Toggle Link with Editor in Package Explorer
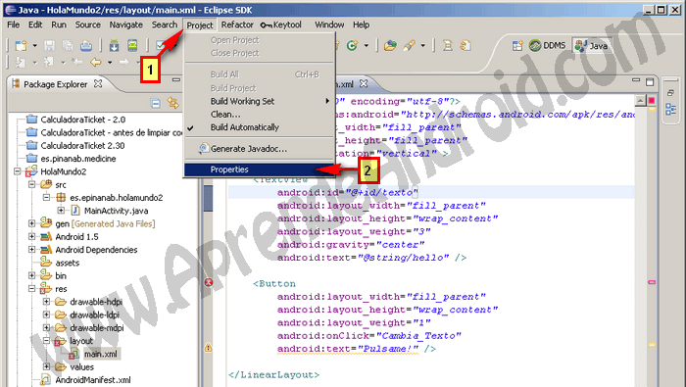Image resolution: width=686 pixels, height=387 pixels. pyautogui.click(x=173, y=103)
